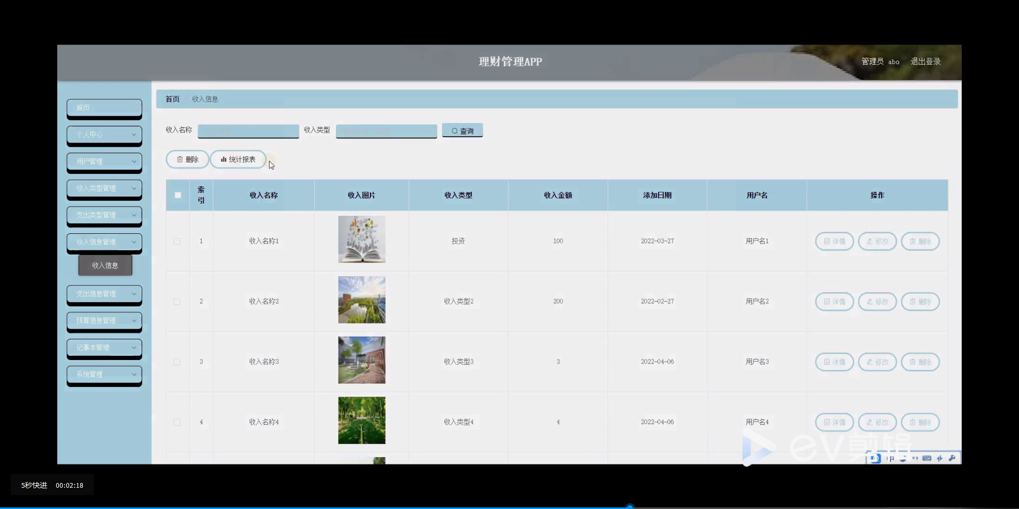Click the 收入名称 search input field
Image resolution: width=1019 pixels, height=509 pixels.
(248, 130)
